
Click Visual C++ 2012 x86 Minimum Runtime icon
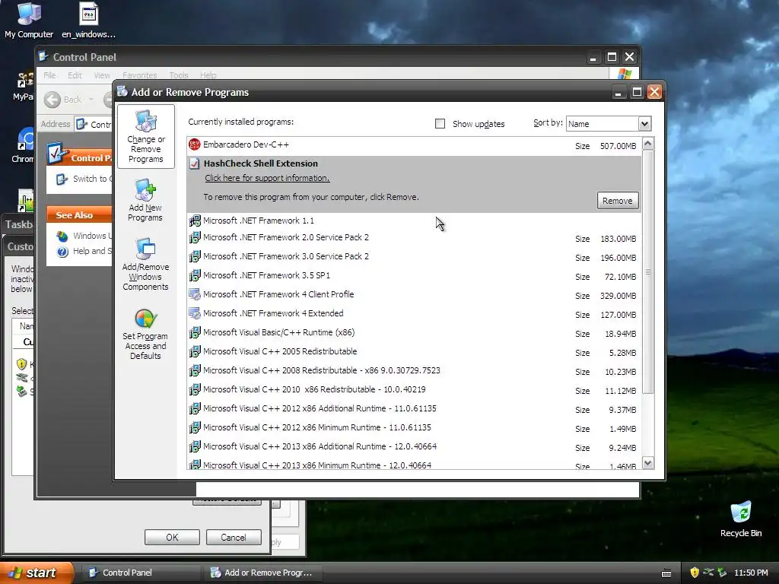coord(195,427)
